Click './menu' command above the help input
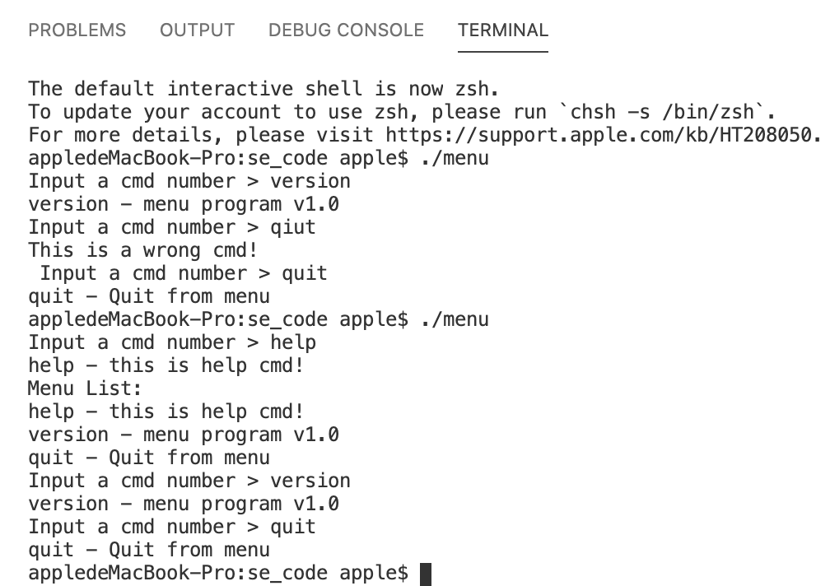 [x=455, y=319]
